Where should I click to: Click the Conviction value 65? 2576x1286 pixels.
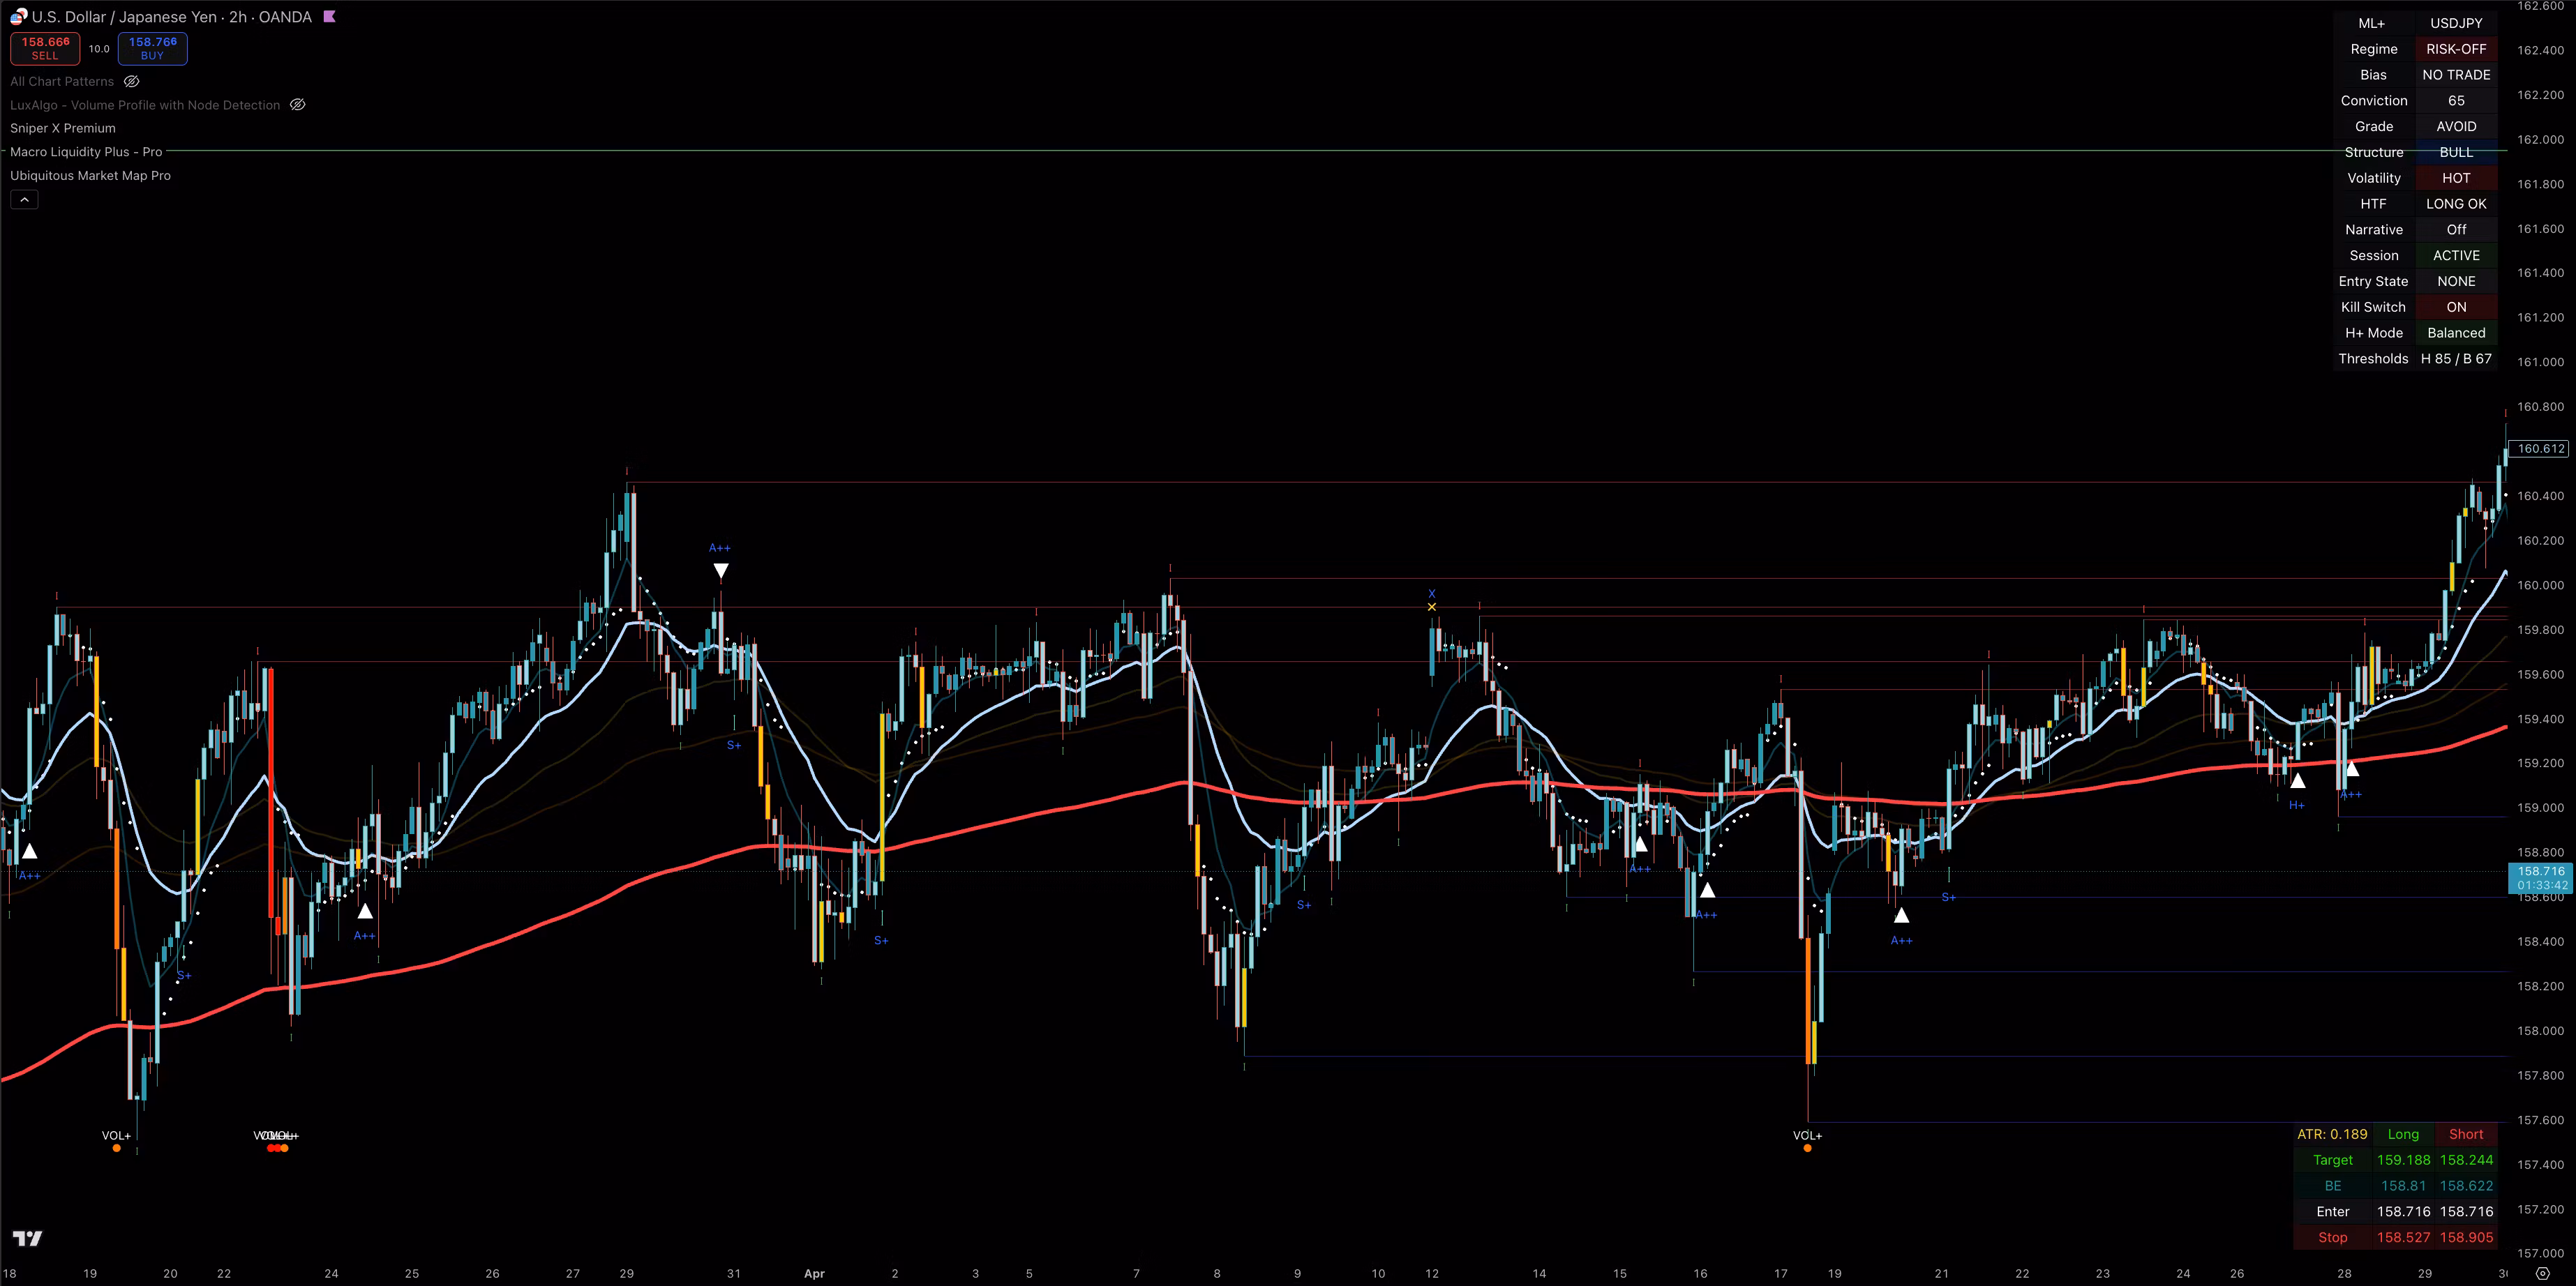coord(2456,101)
